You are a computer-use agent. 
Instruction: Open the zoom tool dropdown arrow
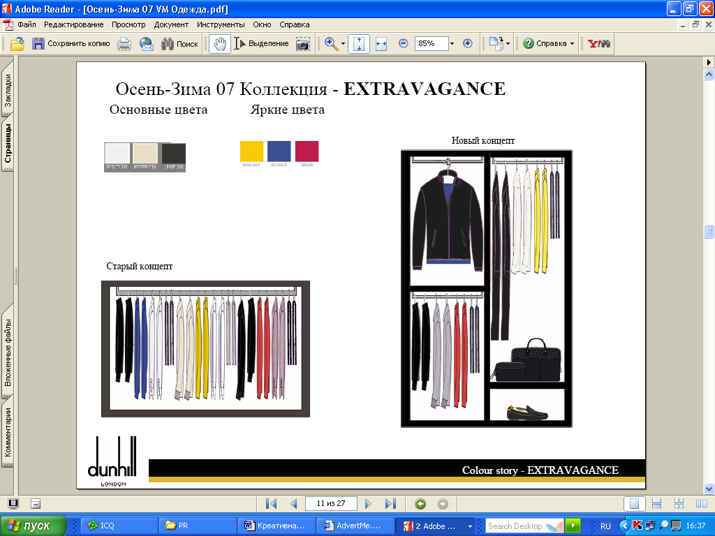click(x=343, y=44)
